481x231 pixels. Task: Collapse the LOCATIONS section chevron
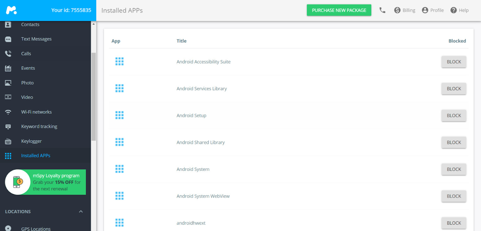pos(81,212)
